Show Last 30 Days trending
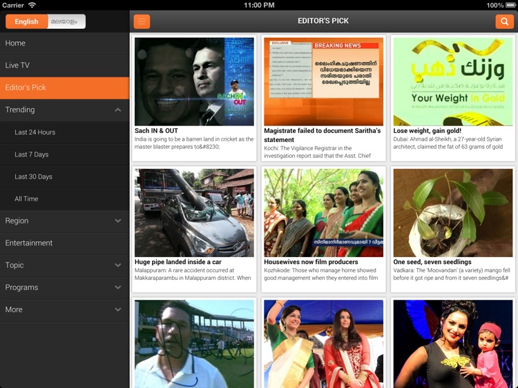This screenshot has width=518, height=388. pos(64,176)
